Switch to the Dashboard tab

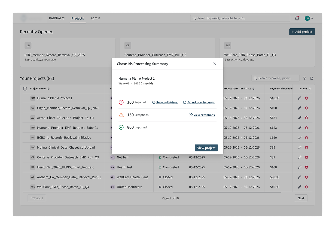pyautogui.click(x=57, y=18)
